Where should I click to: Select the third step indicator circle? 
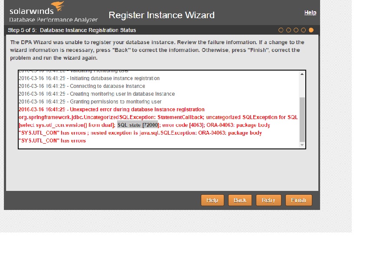tap(296, 30)
